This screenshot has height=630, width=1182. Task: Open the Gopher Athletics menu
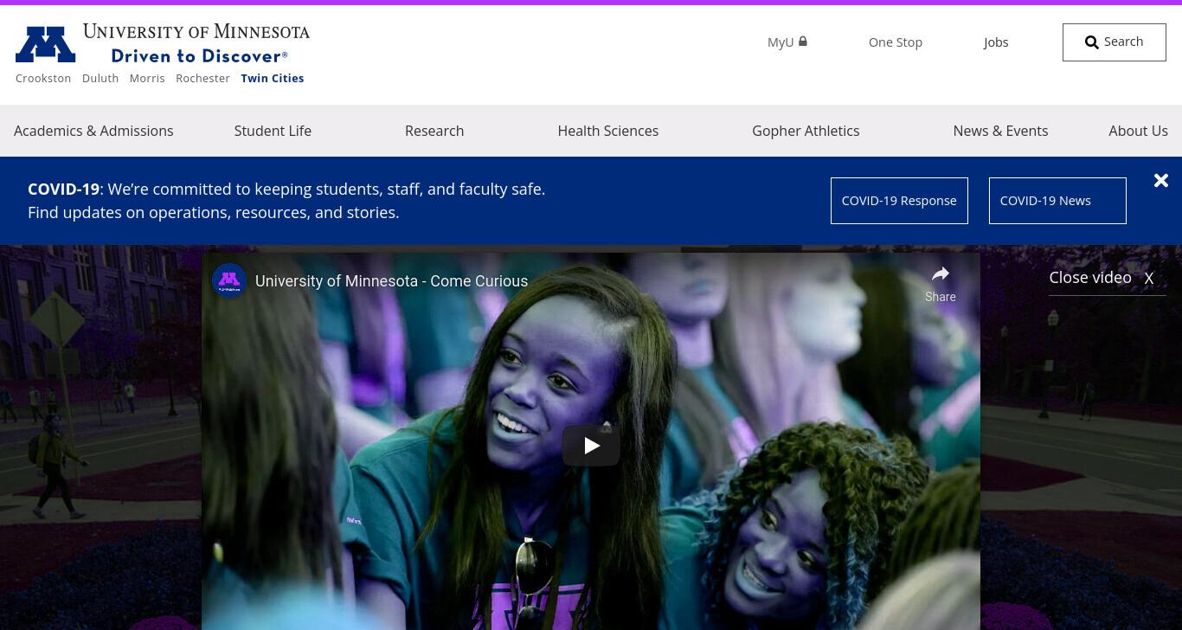click(806, 131)
